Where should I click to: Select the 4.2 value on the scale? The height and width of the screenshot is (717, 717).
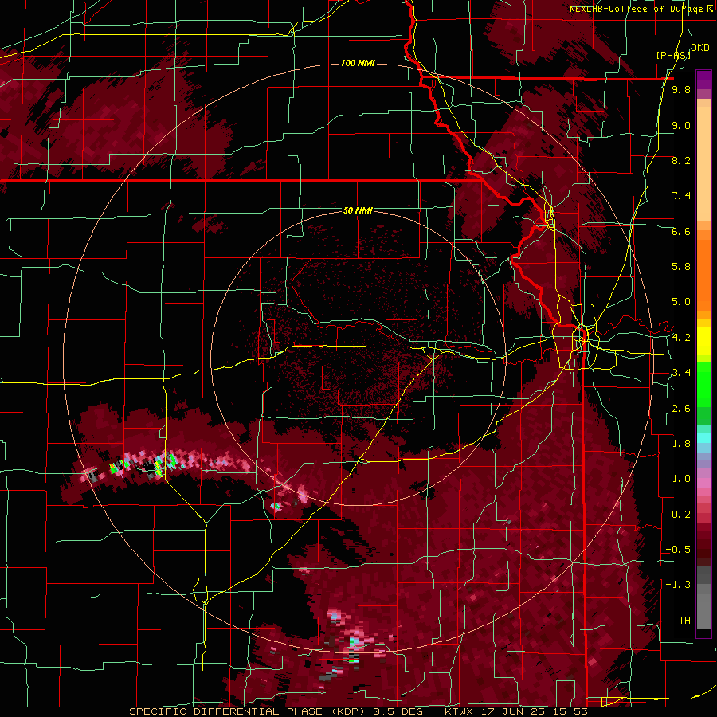pos(681,338)
